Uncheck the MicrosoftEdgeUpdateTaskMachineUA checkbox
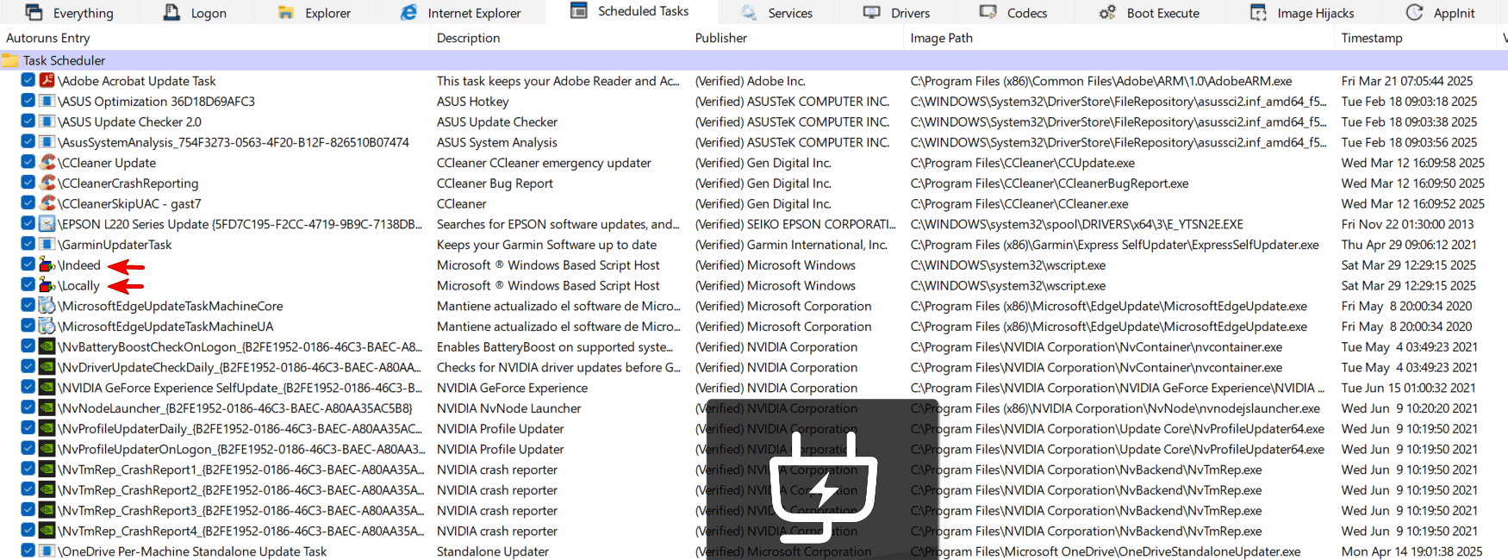 pos(28,326)
